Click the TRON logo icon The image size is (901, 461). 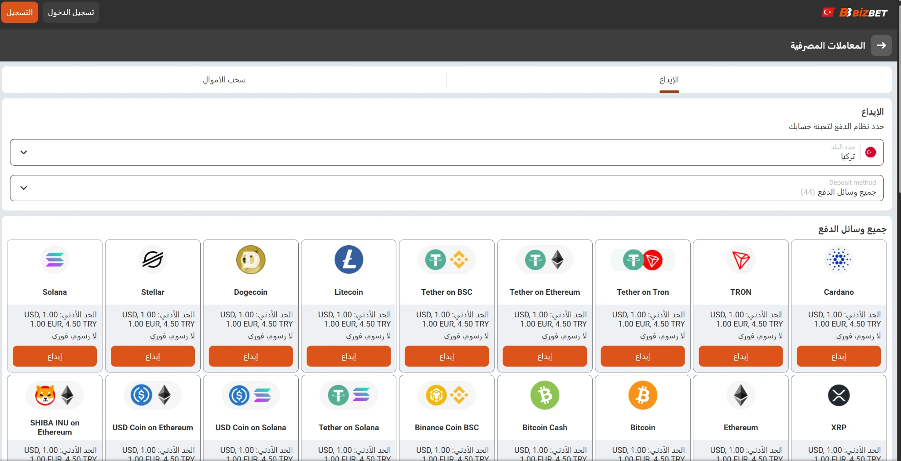coord(741,260)
